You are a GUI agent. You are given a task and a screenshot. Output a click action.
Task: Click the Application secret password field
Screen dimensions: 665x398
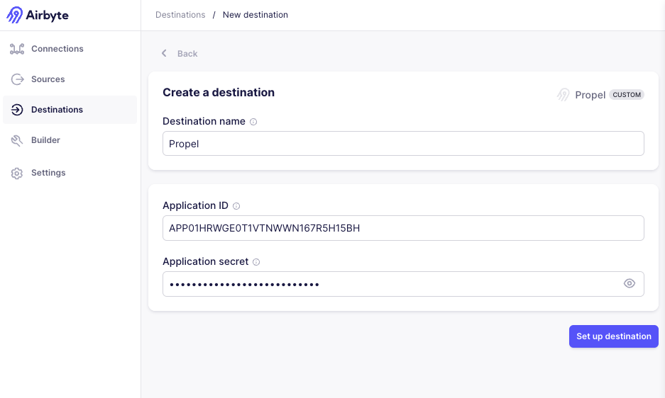[403, 284]
